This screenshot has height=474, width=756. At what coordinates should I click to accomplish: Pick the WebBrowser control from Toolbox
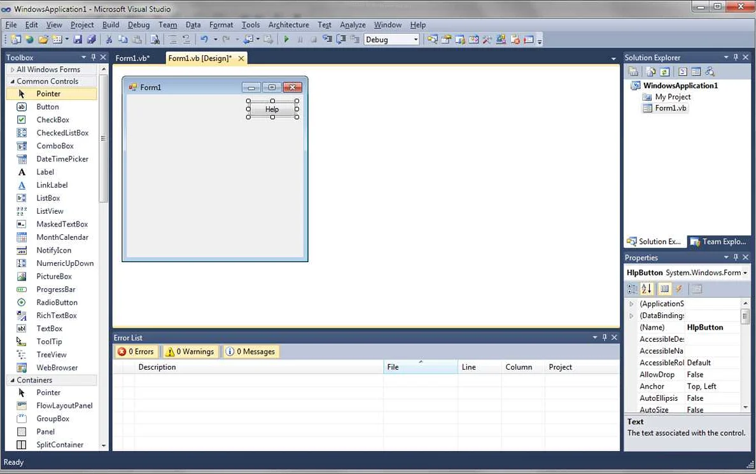57,368
